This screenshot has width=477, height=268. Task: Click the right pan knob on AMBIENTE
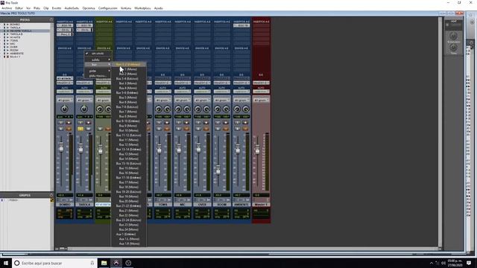pyautogui.click(x=246, y=109)
